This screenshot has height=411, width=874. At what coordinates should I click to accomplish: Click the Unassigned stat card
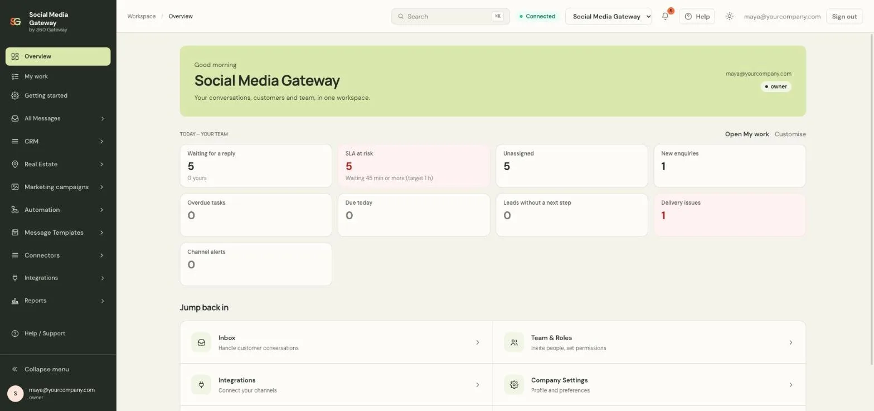(x=572, y=166)
